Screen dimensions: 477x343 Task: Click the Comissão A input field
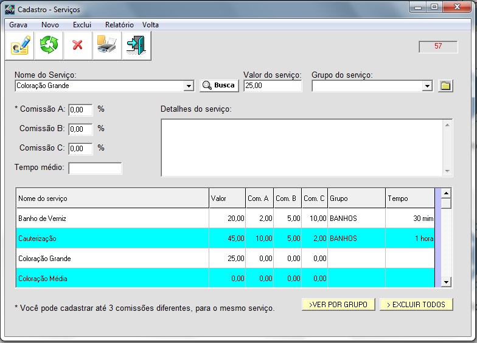[80, 110]
